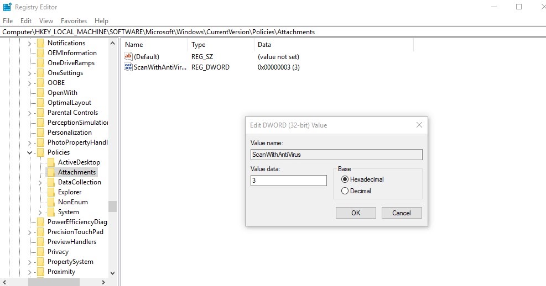The height and width of the screenshot is (286, 546).
Task: Select the DataCollection folder icon
Action: (51, 182)
